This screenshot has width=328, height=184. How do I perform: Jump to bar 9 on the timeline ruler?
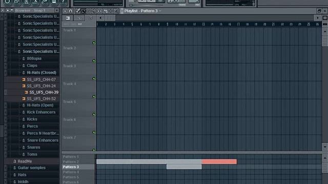point(168,25)
